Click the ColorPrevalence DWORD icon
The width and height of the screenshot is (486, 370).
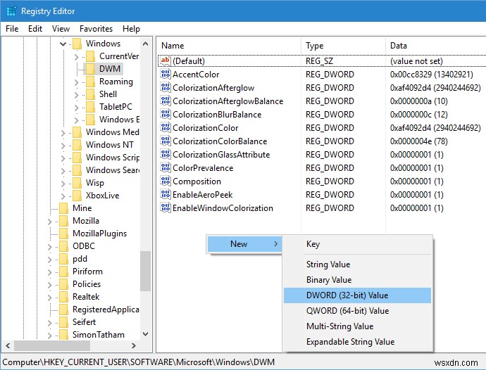(166, 167)
